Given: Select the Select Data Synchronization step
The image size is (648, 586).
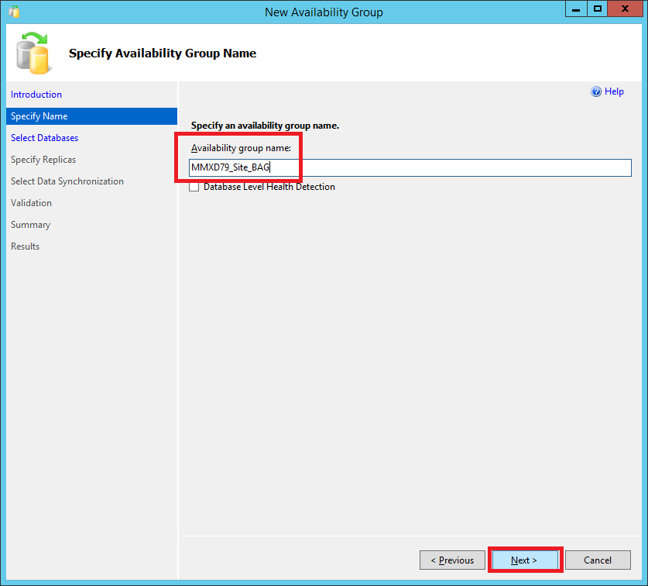Looking at the screenshot, I should point(67,181).
